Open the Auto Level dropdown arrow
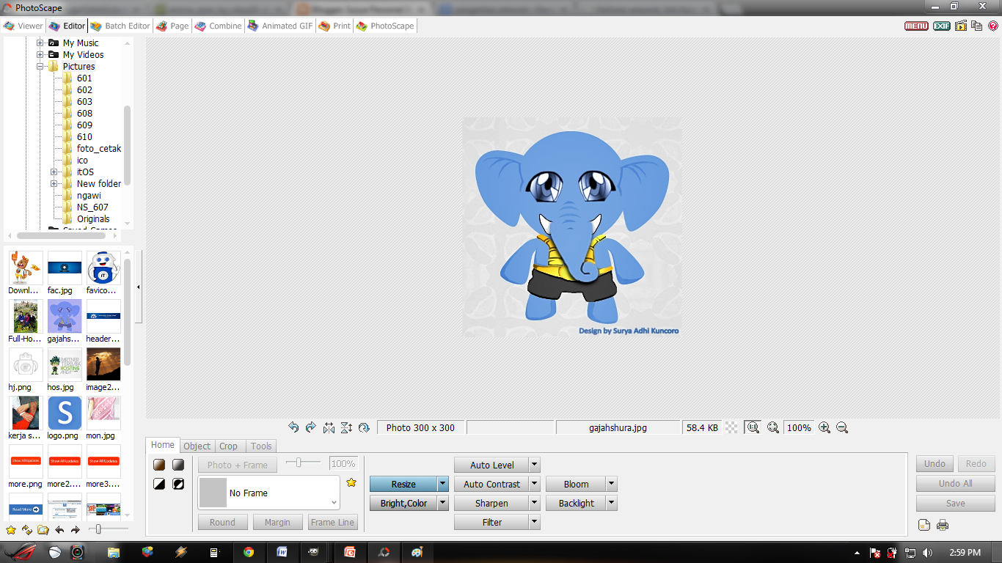The image size is (1002, 563). coord(535,465)
